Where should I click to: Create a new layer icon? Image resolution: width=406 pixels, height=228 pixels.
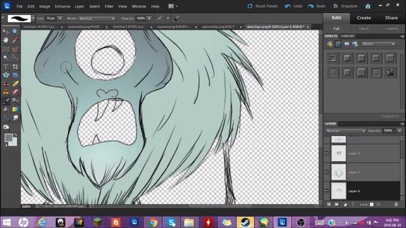329,205
